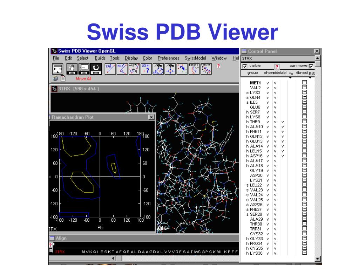Activate the 1.5Å distance measurement tool
The width and height of the screenshot is (359, 269).
[110, 69]
